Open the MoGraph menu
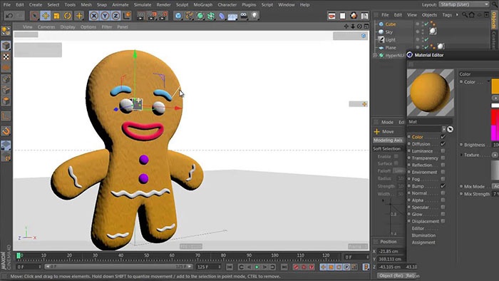 [202, 5]
